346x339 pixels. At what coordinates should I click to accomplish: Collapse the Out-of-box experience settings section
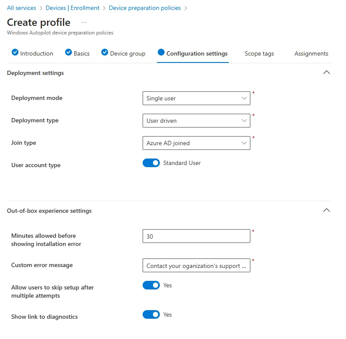pyautogui.click(x=326, y=210)
